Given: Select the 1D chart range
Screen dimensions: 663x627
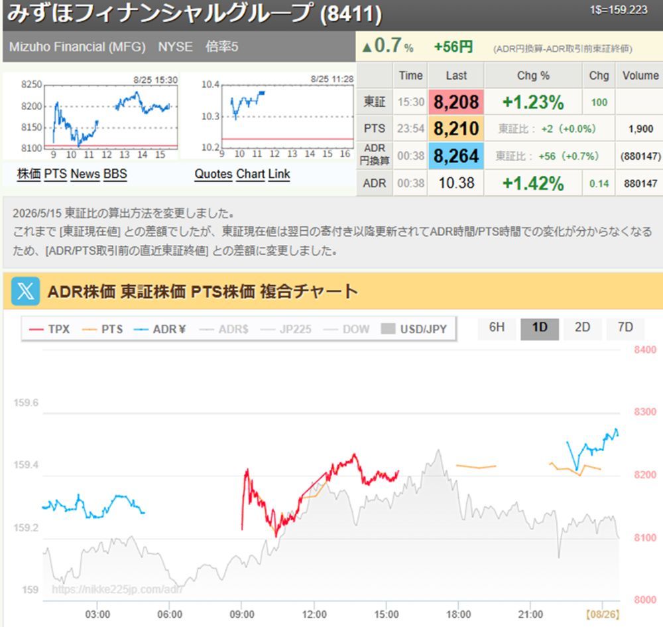Looking at the screenshot, I should (x=540, y=328).
